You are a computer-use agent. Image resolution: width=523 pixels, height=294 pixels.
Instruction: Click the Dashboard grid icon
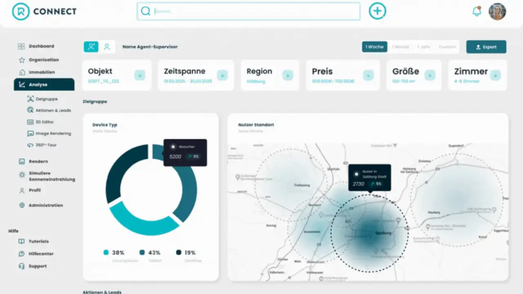point(21,47)
